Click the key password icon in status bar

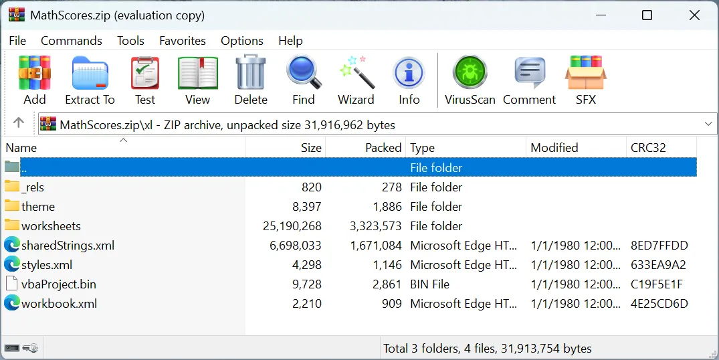coord(30,348)
